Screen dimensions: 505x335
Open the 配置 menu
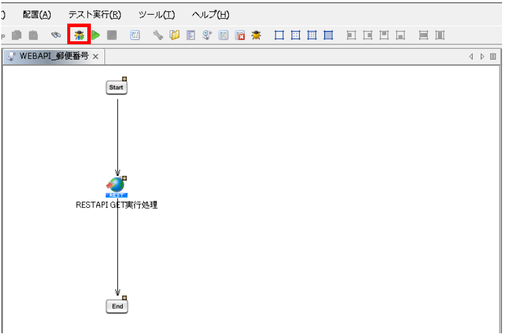(x=37, y=15)
